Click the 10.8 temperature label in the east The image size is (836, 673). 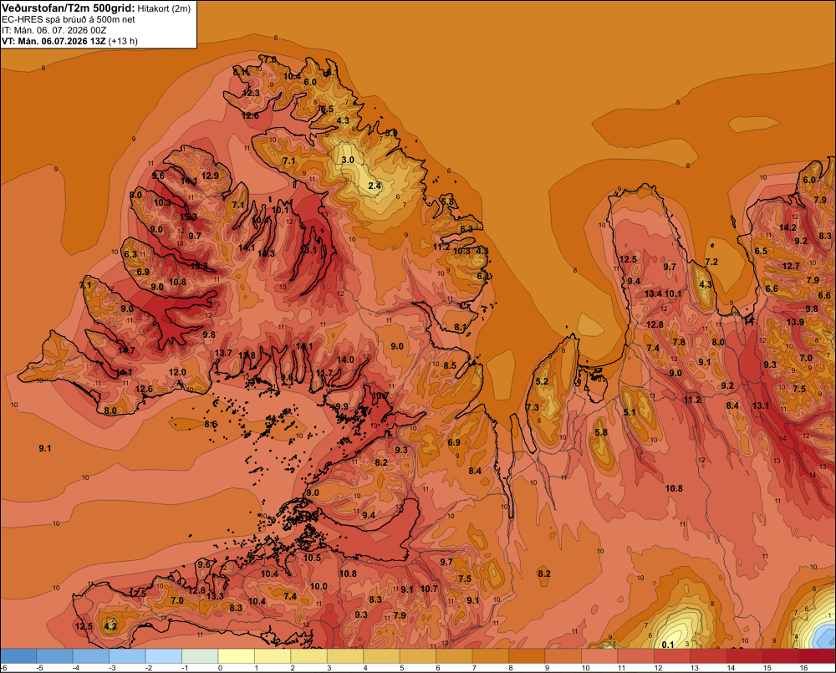(x=674, y=488)
